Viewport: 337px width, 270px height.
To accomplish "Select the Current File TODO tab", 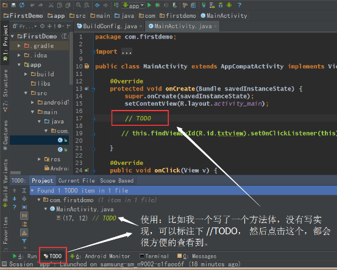I will coord(77,180).
